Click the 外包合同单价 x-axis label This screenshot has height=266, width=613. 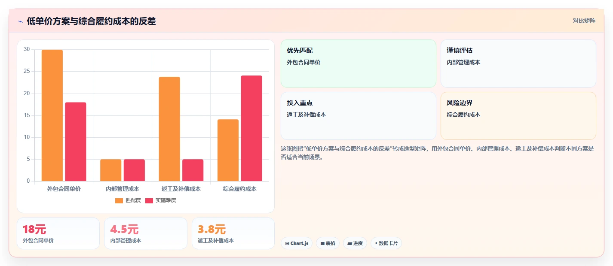click(x=64, y=189)
